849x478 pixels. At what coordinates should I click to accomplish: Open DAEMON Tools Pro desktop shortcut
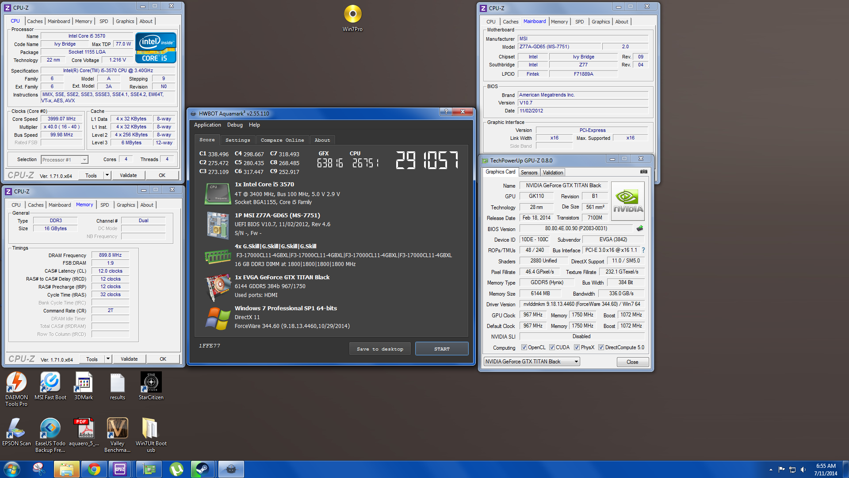(x=16, y=389)
